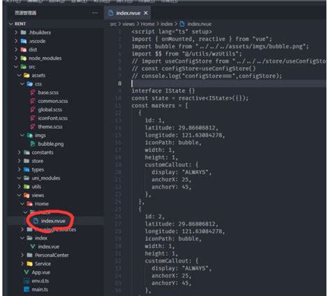Image resolution: width=330 pixels, height=296 pixels.
Task: Click the bubble.png image file icon
Action: point(33,144)
